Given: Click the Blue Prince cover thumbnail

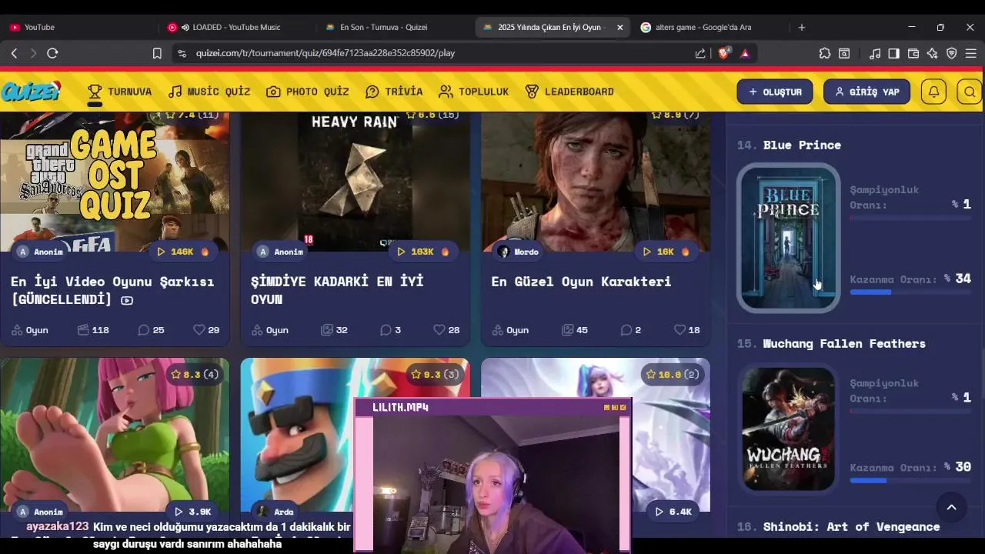Looking at the screenshot, I should coord(788,239).
